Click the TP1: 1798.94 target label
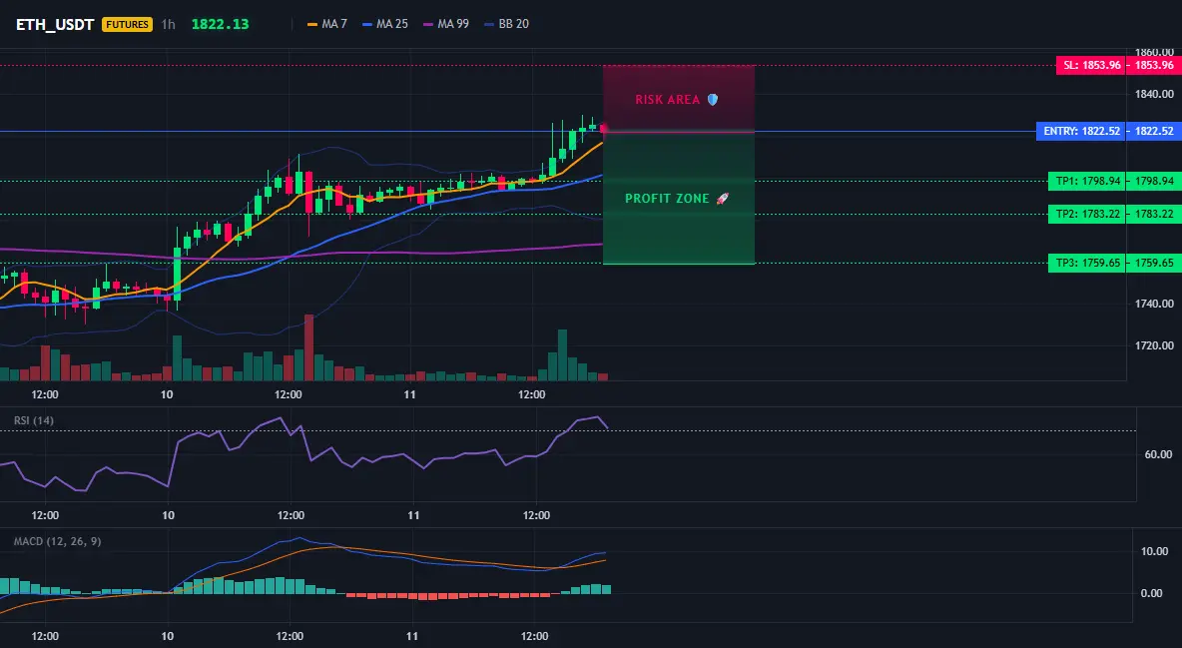1182x648 pixels. [1086, 181]
